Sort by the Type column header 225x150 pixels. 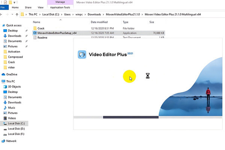point(126,22)
